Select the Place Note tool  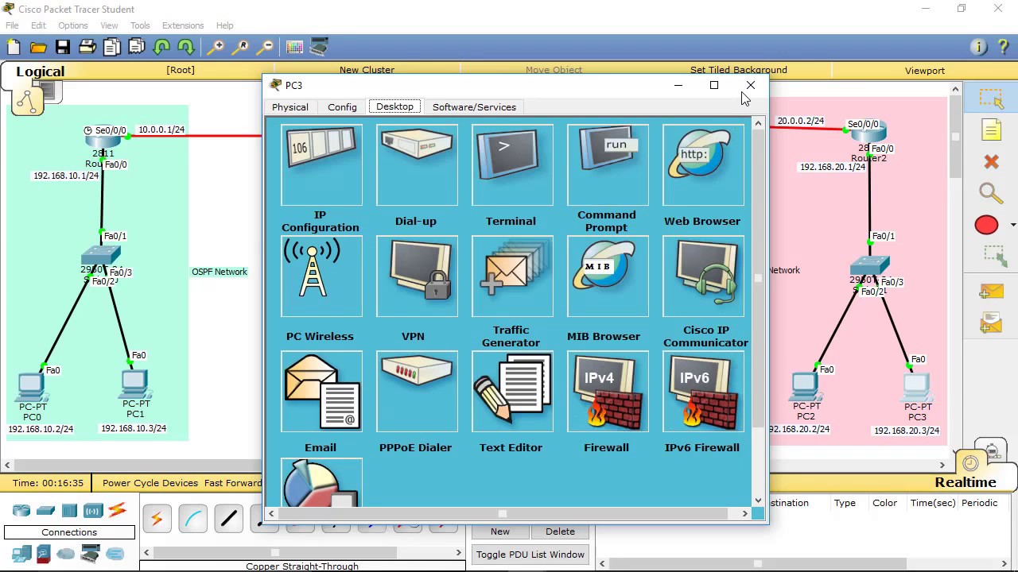pos(991,130)
